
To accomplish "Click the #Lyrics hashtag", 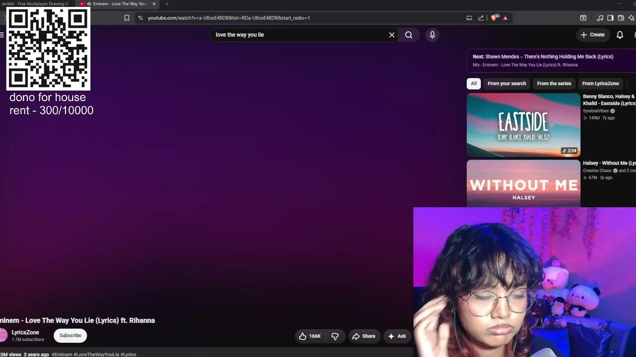I will click(128, 355).
